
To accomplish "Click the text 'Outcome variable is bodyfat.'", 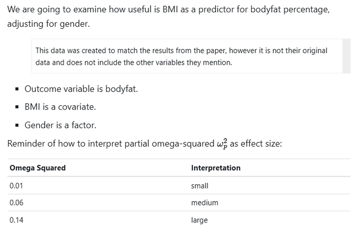I will tap(81, 89).
